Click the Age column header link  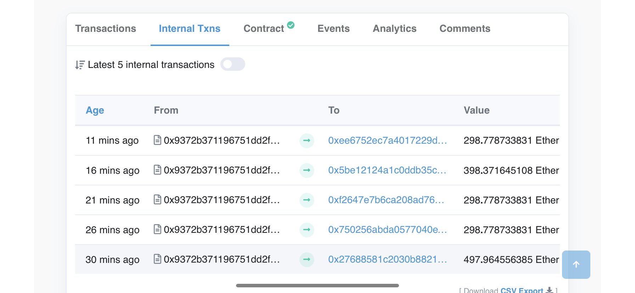[x=95, y=110]
